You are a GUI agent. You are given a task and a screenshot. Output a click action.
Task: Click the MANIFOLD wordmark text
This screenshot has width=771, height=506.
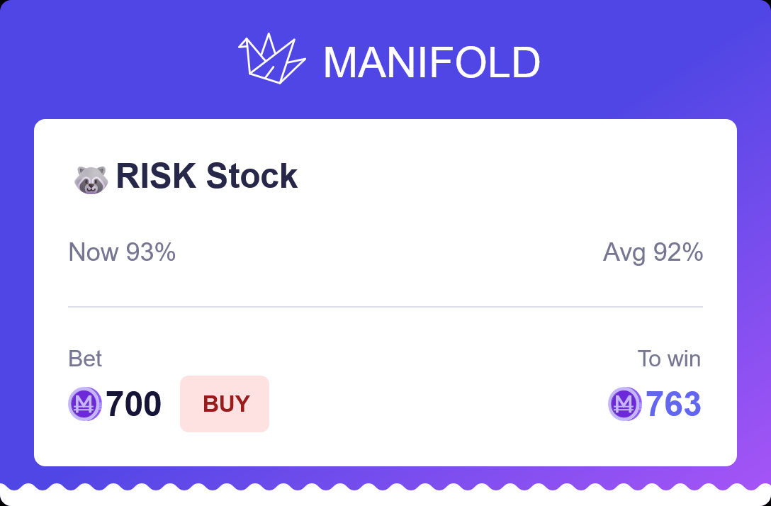(432, 62)
